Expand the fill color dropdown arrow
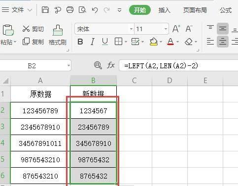The image size is (238, 186). [161, 42]
